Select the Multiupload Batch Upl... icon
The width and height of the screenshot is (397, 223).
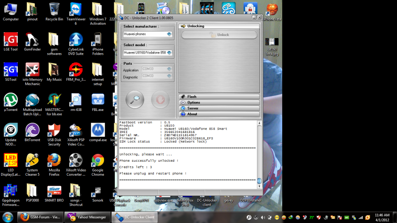[32, 104]
